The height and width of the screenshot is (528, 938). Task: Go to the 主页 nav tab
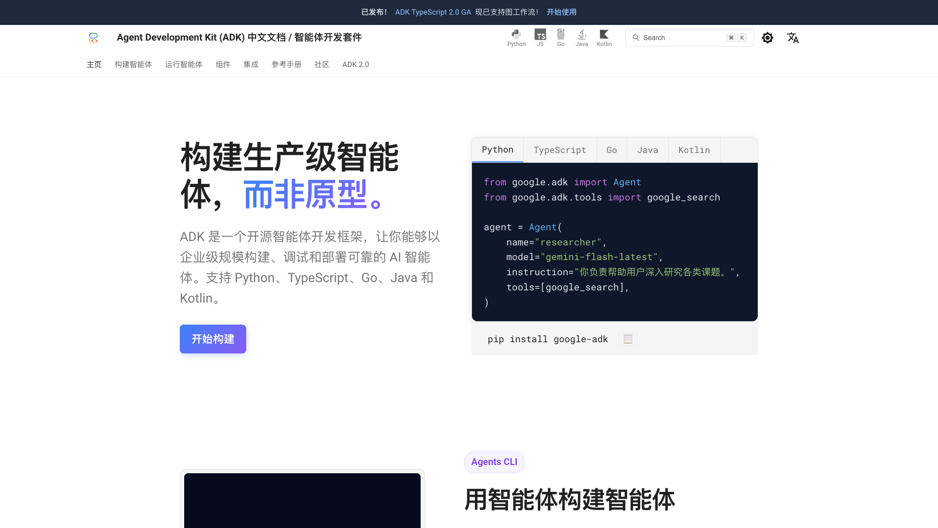point(94,65)
